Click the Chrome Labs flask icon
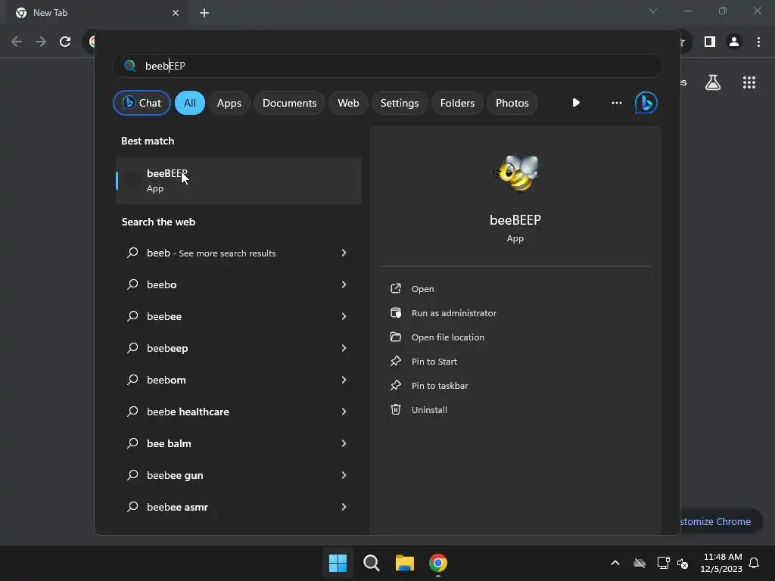775x581 pixels. pyautogui.click(x=713, y=82)
